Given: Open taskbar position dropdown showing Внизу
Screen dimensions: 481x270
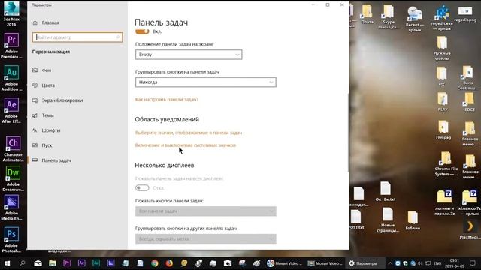Looking at the screenshot, I should coord(189,55).
